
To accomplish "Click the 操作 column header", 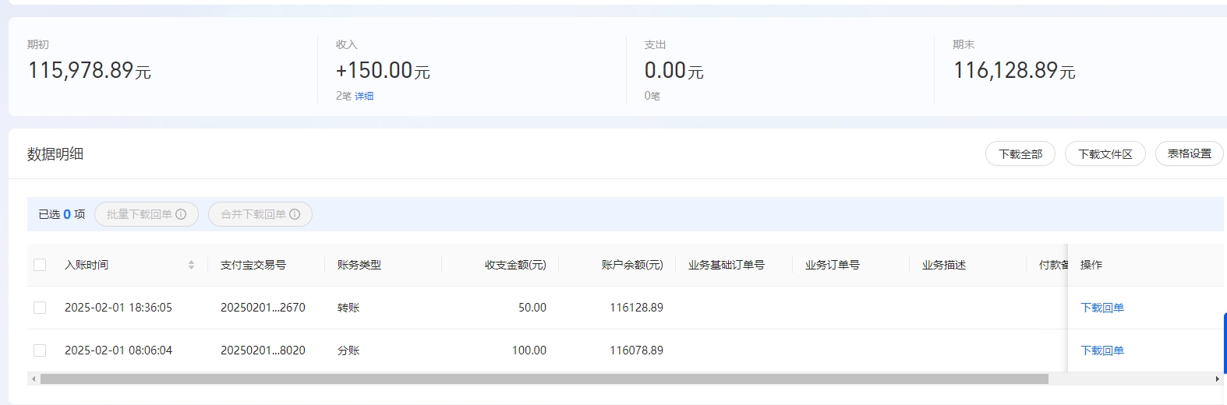I will pyautogui.click(x=1091, y=265).
